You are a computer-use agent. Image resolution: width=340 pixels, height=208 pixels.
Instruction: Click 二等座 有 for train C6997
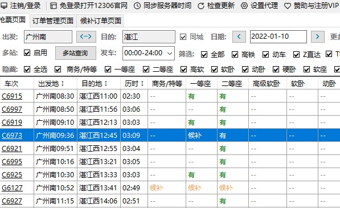coord(223,109)
